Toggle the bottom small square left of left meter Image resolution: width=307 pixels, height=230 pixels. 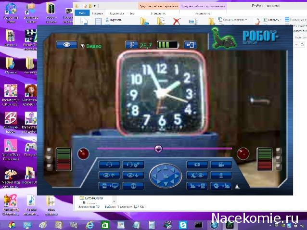50,167
